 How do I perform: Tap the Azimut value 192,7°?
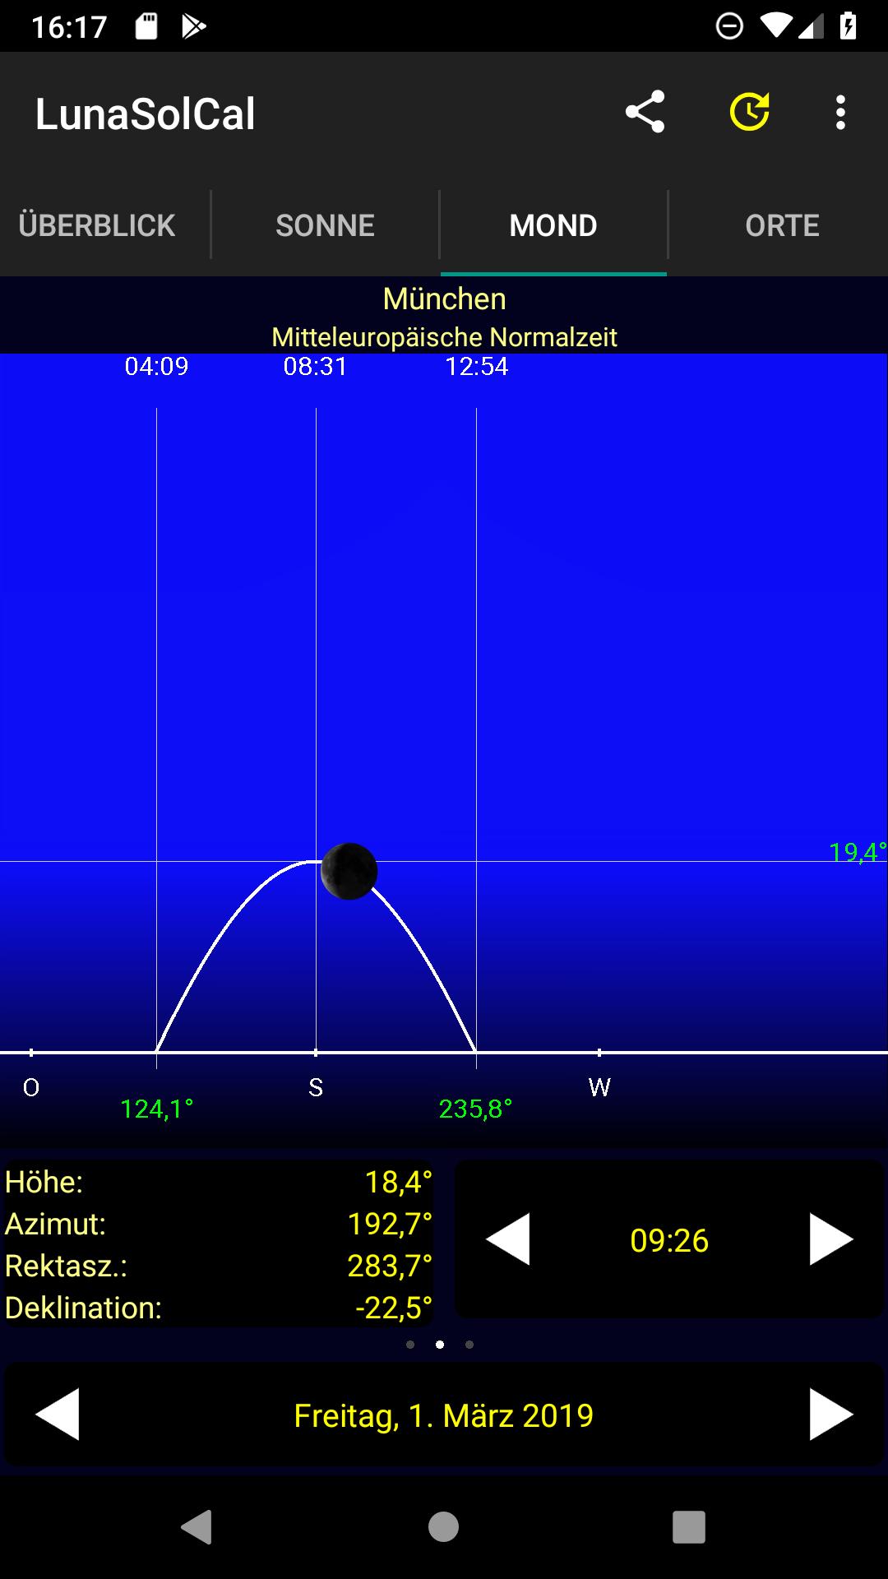pyautogui.click(x=390, y=1224)
